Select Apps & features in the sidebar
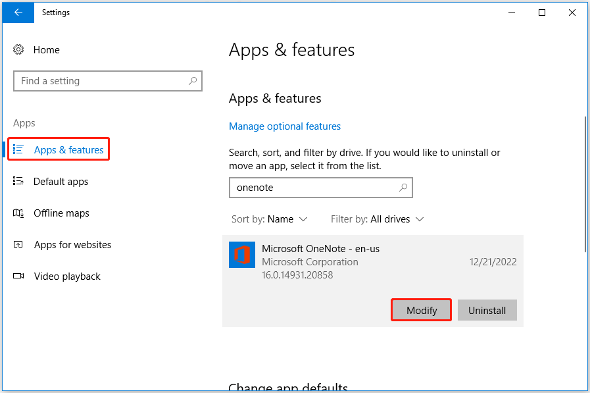 click(59, 149)
